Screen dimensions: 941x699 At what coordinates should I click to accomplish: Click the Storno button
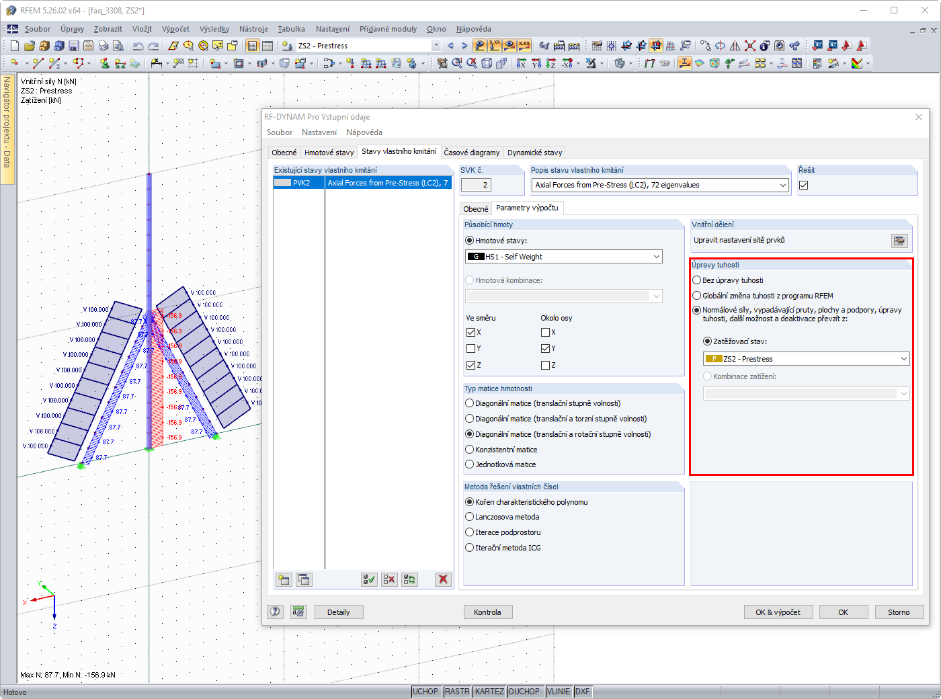click(899, 612)
